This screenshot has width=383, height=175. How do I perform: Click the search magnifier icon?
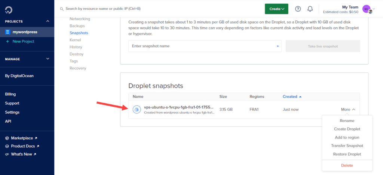(62, 9)
